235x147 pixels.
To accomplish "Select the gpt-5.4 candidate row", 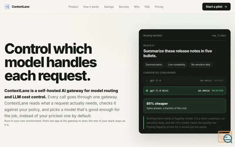I will (184, 81).
